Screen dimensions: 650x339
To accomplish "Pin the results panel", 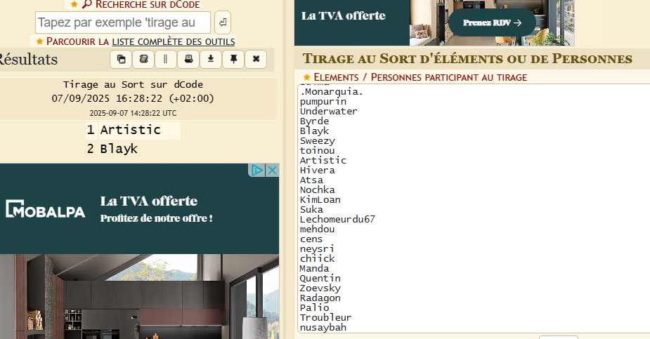I will [233, 59].
